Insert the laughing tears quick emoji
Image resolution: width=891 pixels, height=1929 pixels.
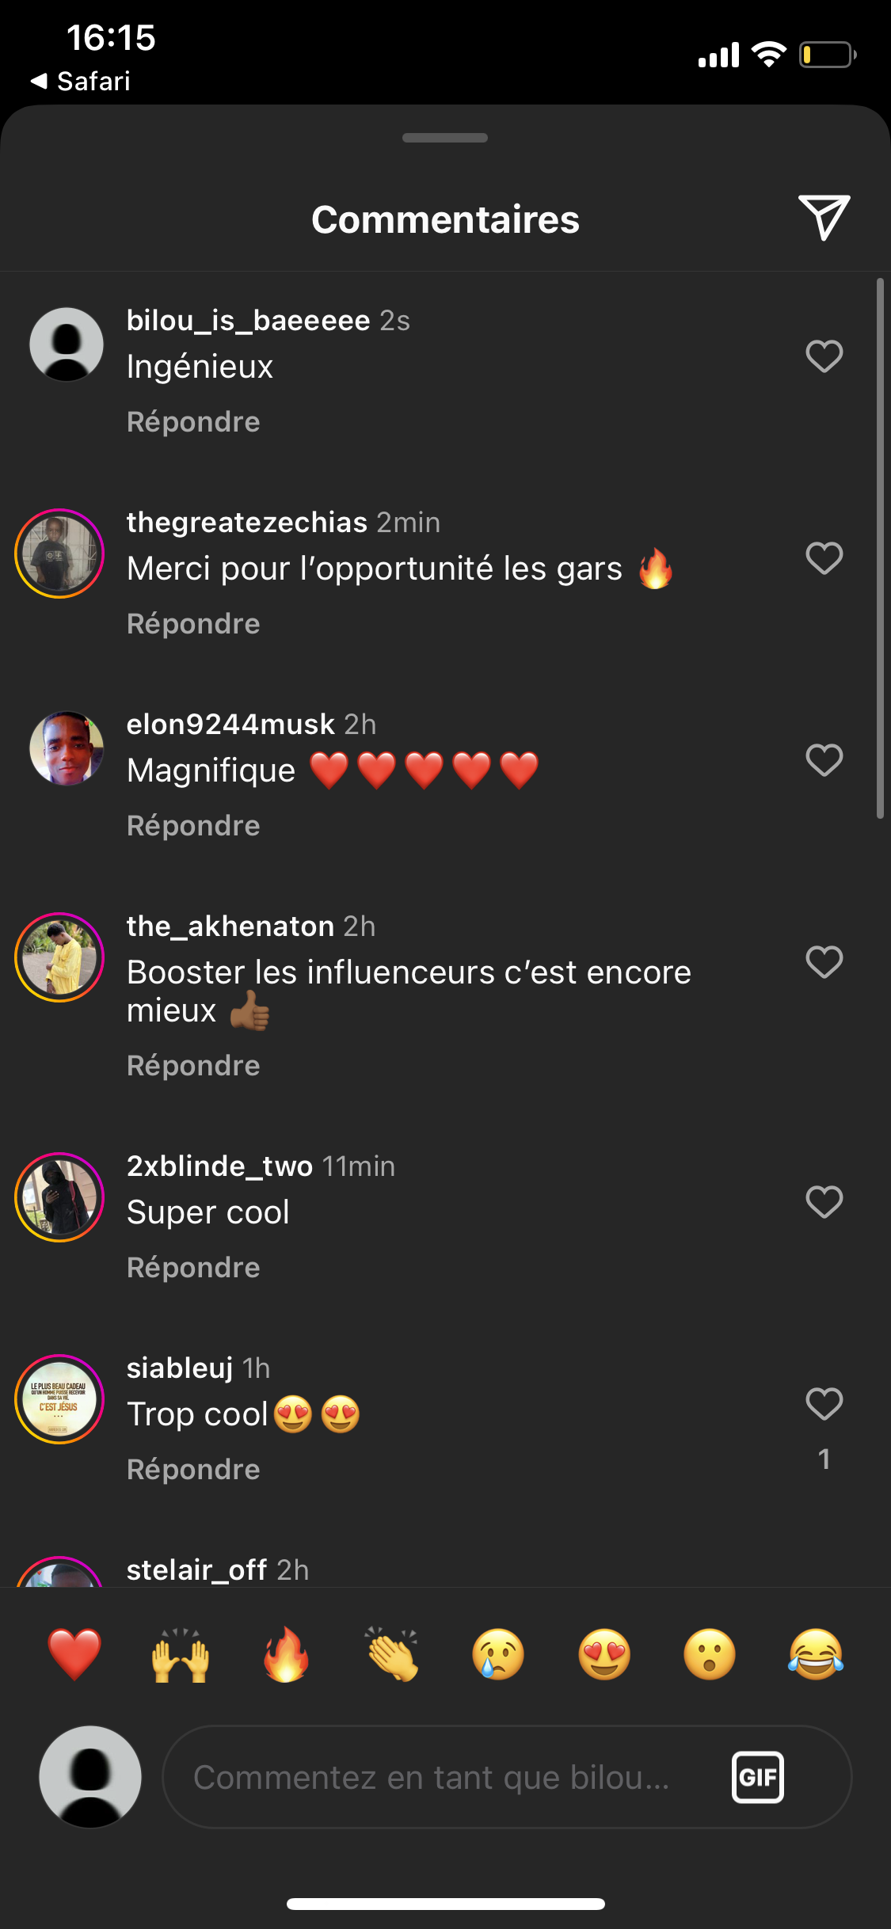click(x=816, y=1654)
